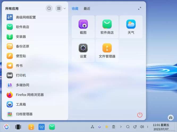Open 软件商店 tile in favorites

(x=107, y=27)
